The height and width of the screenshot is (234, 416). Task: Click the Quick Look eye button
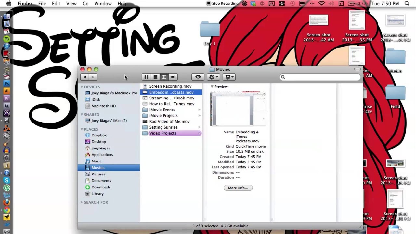tap(198, 77)
